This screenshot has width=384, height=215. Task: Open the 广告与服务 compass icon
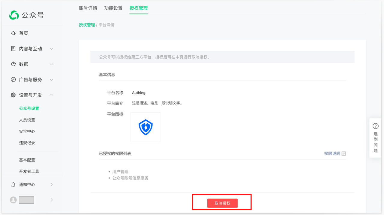13,79
